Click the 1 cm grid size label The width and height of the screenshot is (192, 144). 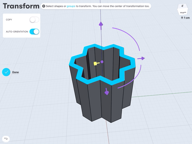(x=187, y=18)
